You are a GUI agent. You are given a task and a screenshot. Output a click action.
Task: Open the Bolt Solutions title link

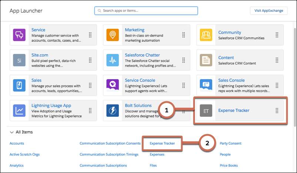click(x=138, y=105)
